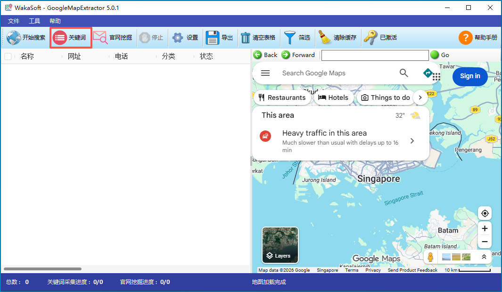Click the imagery thumbnails strip
The image size is (502, 292).
click(x=456, y=257)
